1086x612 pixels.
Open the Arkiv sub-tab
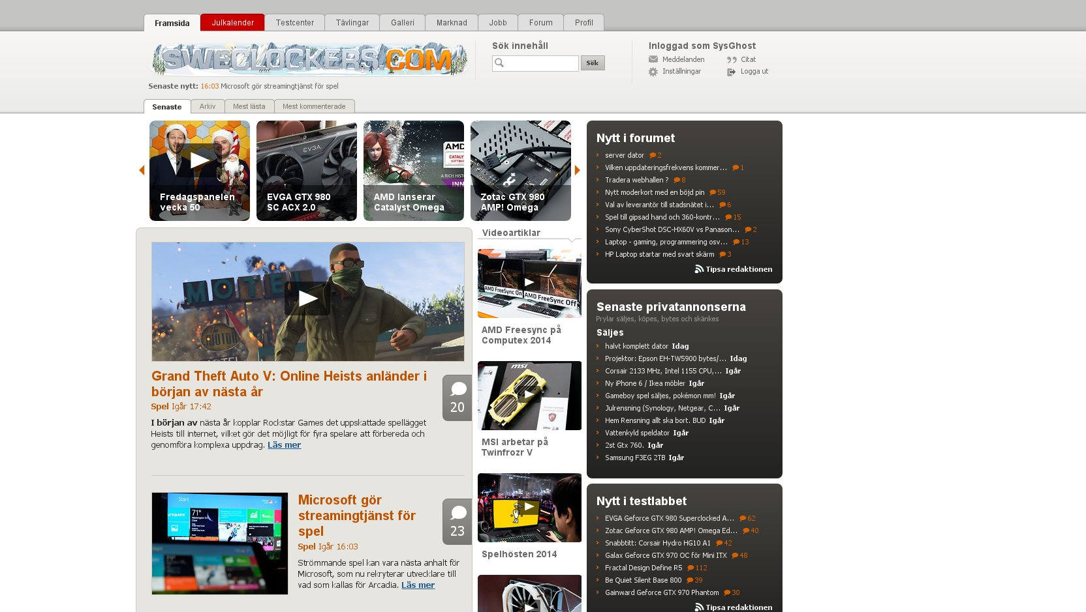208,106
